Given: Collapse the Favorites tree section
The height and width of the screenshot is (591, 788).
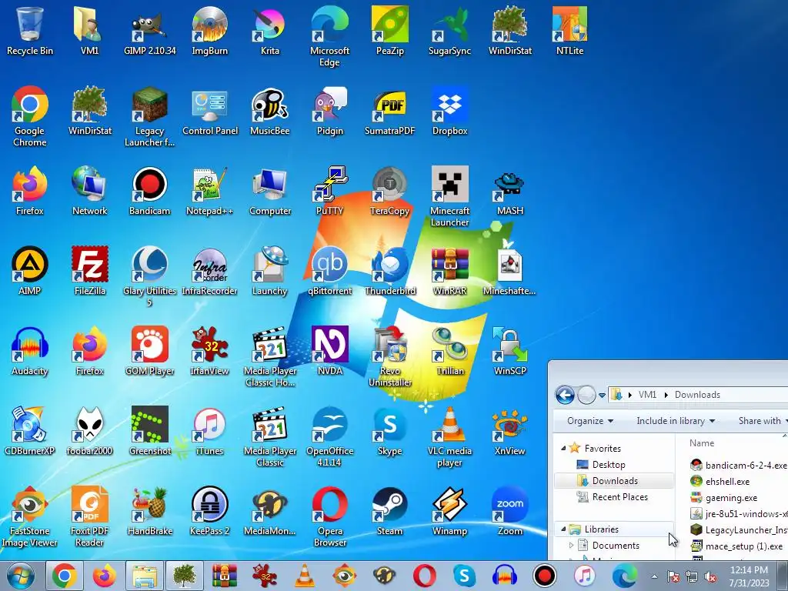Looking at the screenshot, I should pyautogui.click(x=563, y=449).
